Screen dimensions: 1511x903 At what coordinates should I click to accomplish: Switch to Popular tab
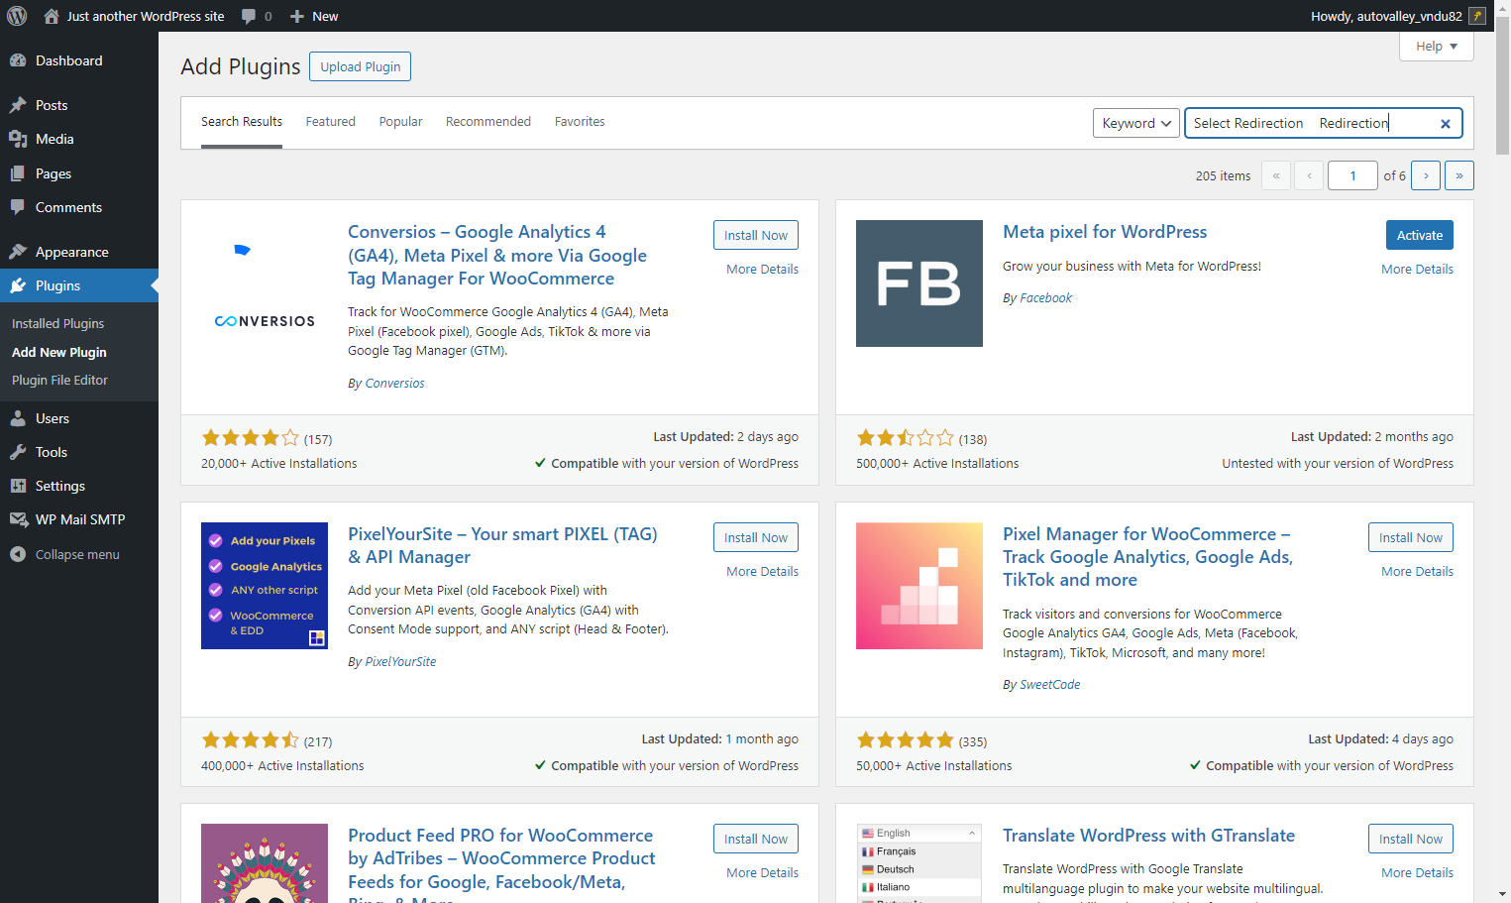coord(400,122)
